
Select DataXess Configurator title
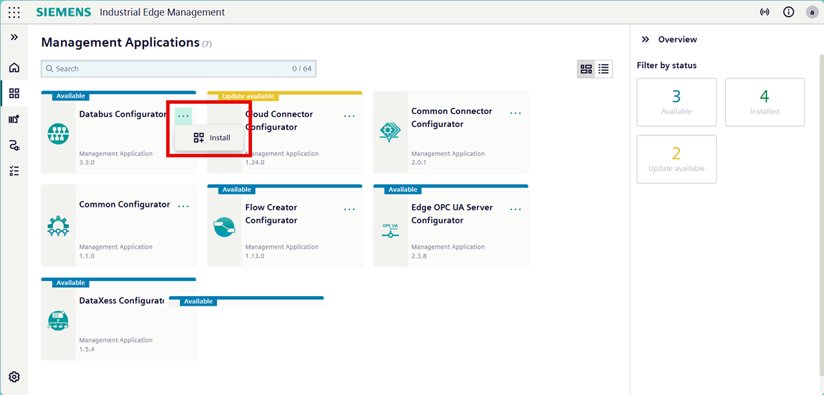122,301
